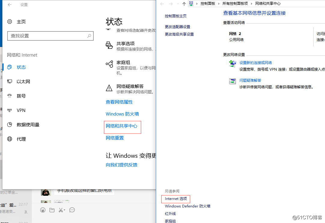
Task: Select the 状态 globe icon in sidebar
Action: tap(10, 67)
